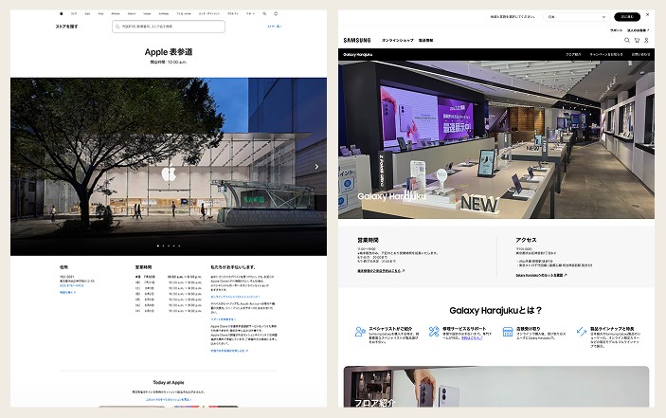Click the black confirm button beside 日本 dropdown
Viewport: 666px width, 418px height.
(x=627, y=17)
